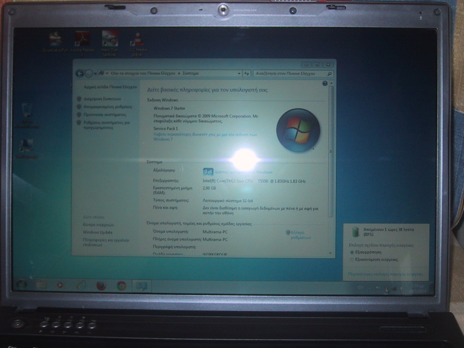
Task: Click the scroll up arrow in the System window
Action: point(331,83)
